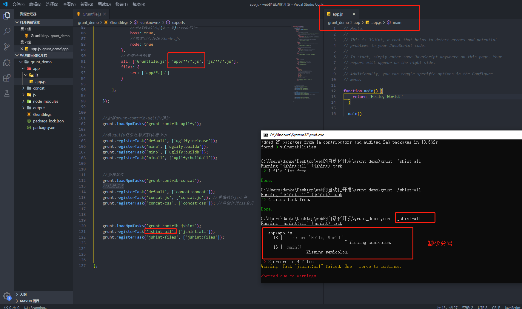
Task: Change the UTF-8 file encoding
Action: tap(483, 307)
